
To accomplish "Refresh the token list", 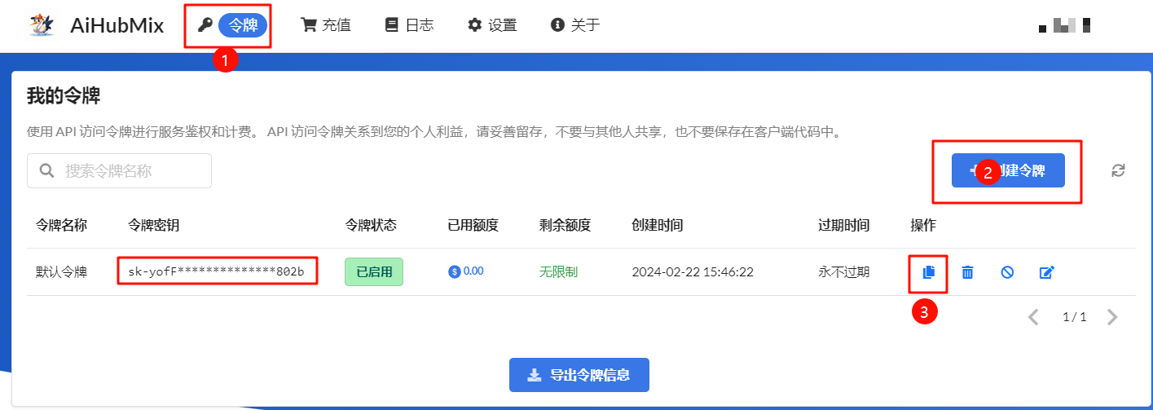I will click(1118, 170).
